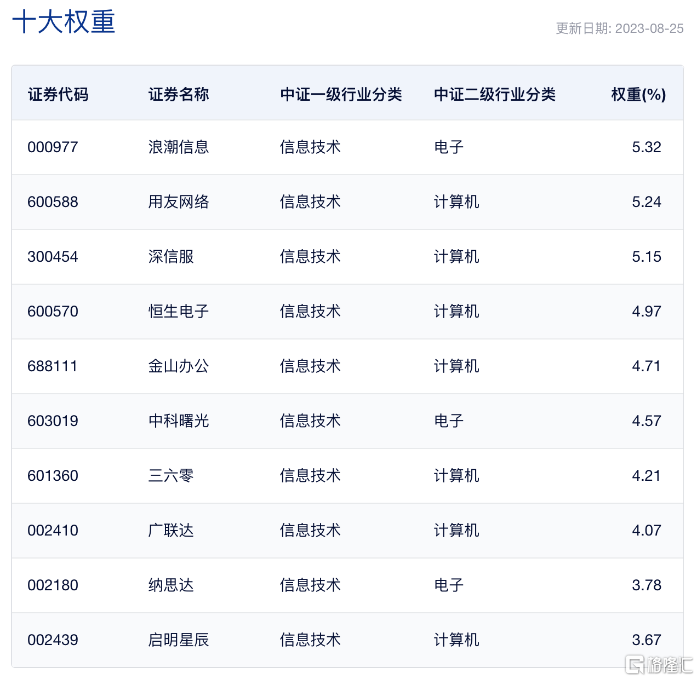Click security code 300454
The width and height of the screenshot is (697, 679).
tap(53, 257)
